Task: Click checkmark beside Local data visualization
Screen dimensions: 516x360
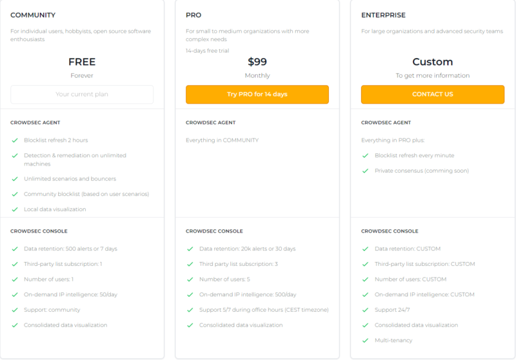Action: tap(14, 209)
